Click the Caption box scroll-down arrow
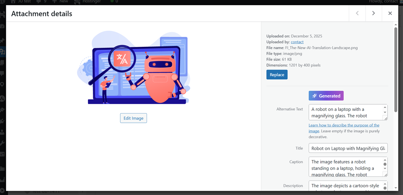The image size is (403, 195). 385,169
